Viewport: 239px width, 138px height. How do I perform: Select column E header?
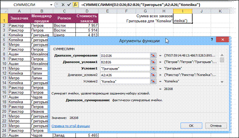coord(107,11)
